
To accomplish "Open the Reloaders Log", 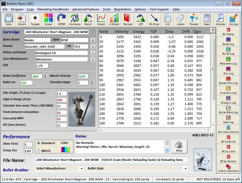I will pos(228,61).
